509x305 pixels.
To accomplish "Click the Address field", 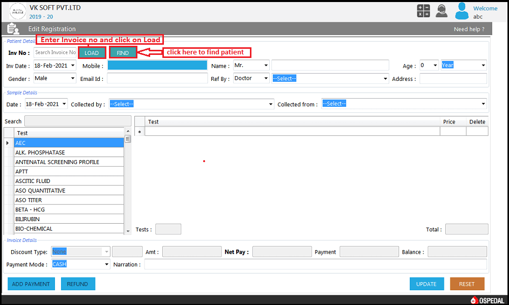I will point(453,78).
